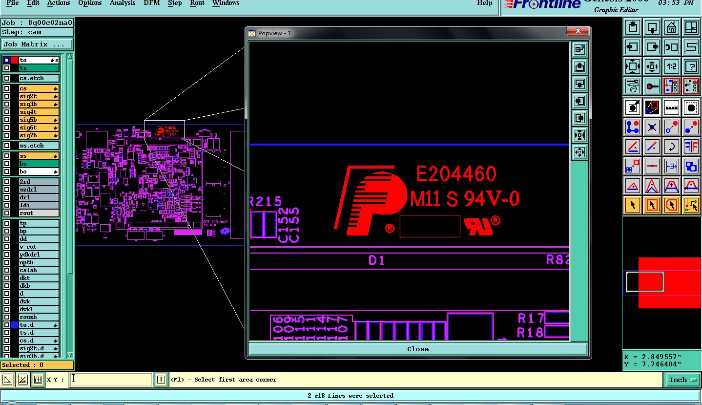Screen dimensions: 702x405
Task: Click the 1:2 scale icon
Action: (672, 66)
